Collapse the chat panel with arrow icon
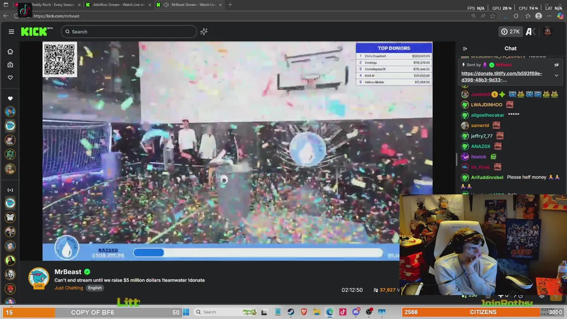Screen dimensions: 567x319 click(x=465, y=49)
